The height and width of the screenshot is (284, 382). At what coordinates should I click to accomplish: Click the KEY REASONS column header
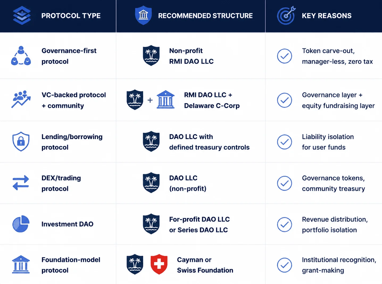pos(327,16)
